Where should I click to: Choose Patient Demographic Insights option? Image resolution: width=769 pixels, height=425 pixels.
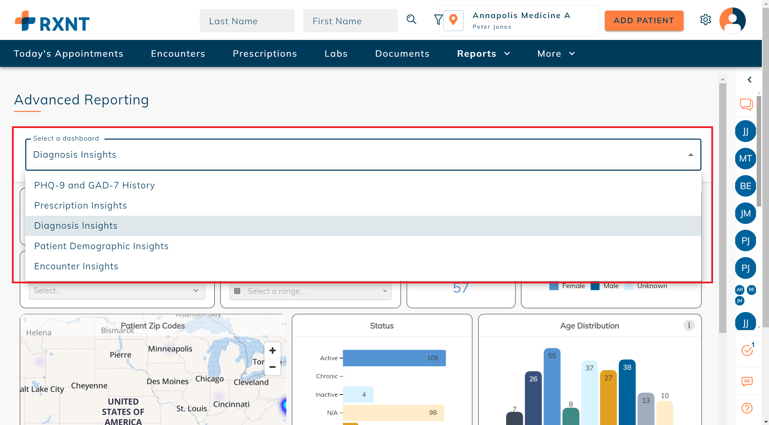click(363, 246)
